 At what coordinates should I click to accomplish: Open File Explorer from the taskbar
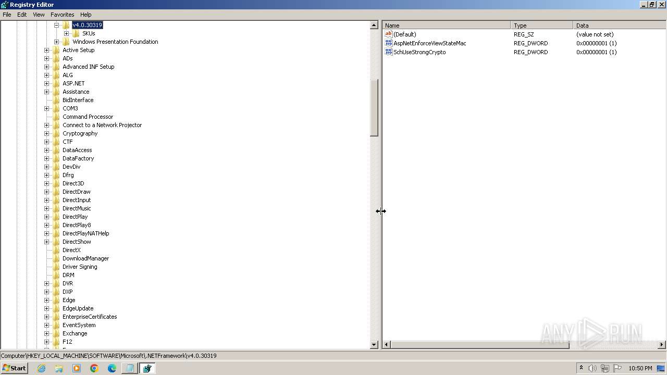coord(59,368)
